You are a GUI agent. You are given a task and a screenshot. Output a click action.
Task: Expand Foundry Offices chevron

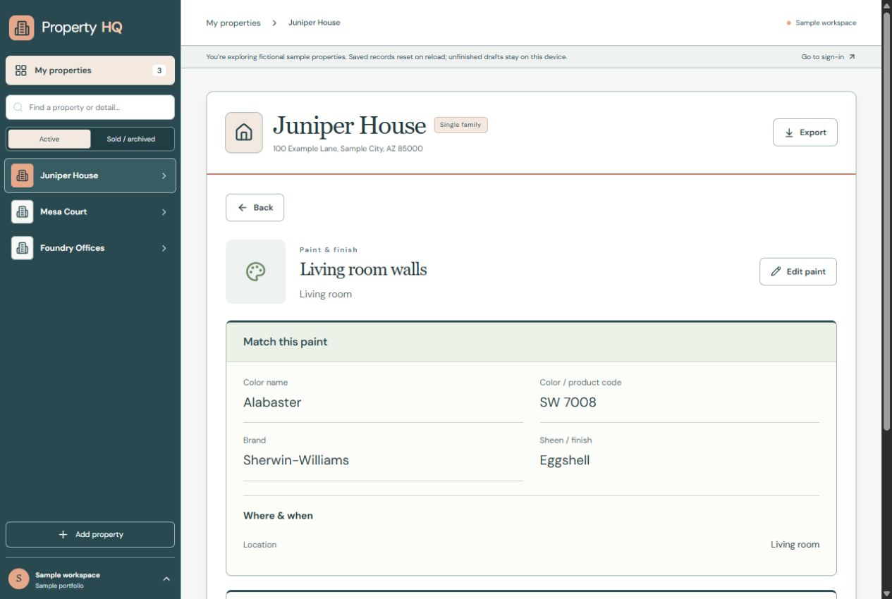coord(164,248)
